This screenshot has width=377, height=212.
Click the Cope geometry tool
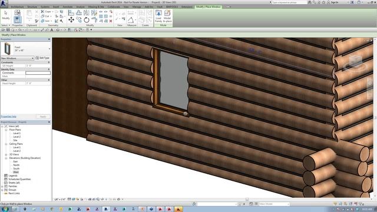[x=46, y=12]
